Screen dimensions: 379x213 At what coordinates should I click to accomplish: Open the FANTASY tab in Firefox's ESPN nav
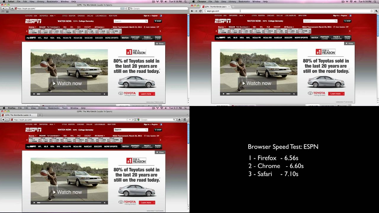tap(135, 146)
